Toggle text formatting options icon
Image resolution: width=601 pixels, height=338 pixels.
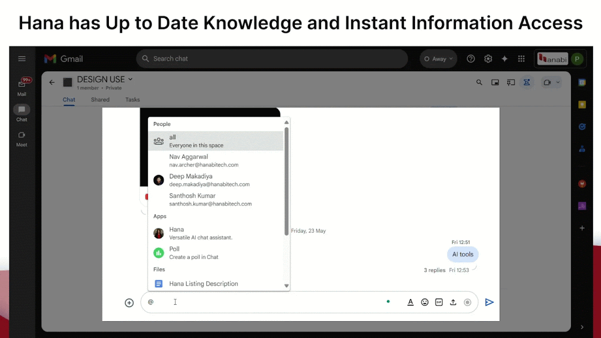pos(410,302)
